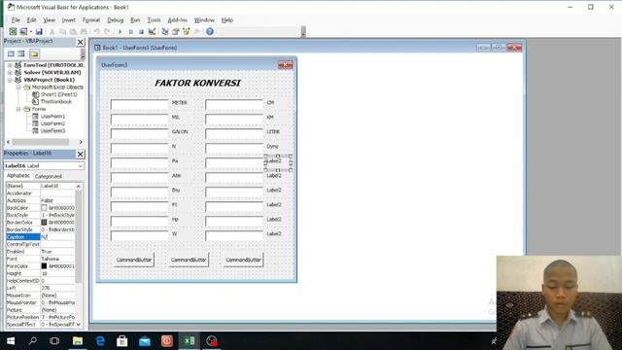The height and width of the screenshot is (350, 622).
Task: Select the Font property row
Action: (40, 259)
